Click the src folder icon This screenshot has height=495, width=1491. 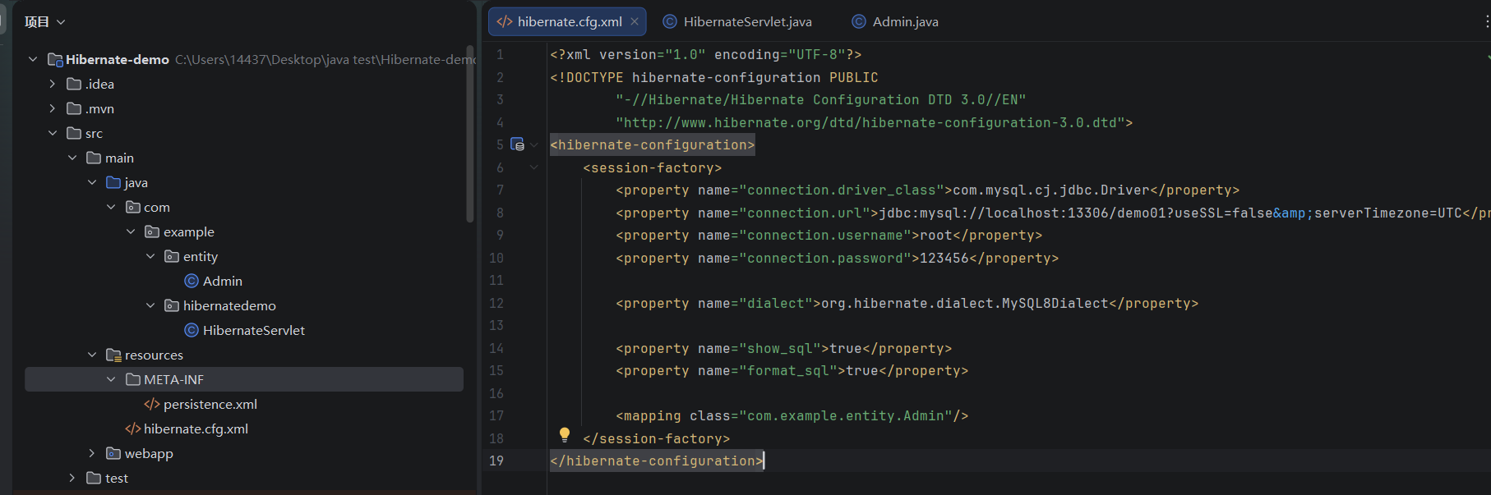(74, 133)
